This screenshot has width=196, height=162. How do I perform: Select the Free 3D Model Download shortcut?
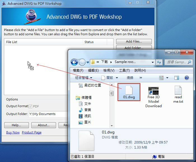tap(153, 97)
